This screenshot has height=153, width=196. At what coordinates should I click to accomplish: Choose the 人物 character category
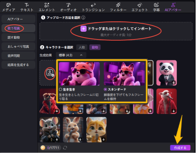click(x=82, y=47)
